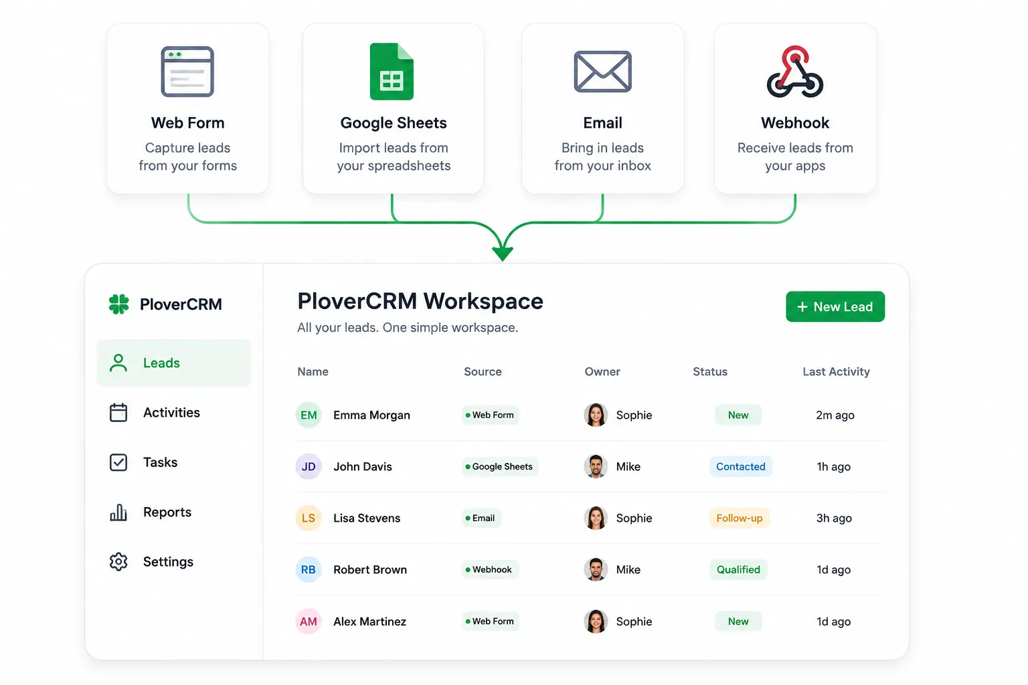This screenshot has height=685, width=1028.
Task: Click Sophie's photo in Emma Morgan row
Action: click(x=596, y=415)
